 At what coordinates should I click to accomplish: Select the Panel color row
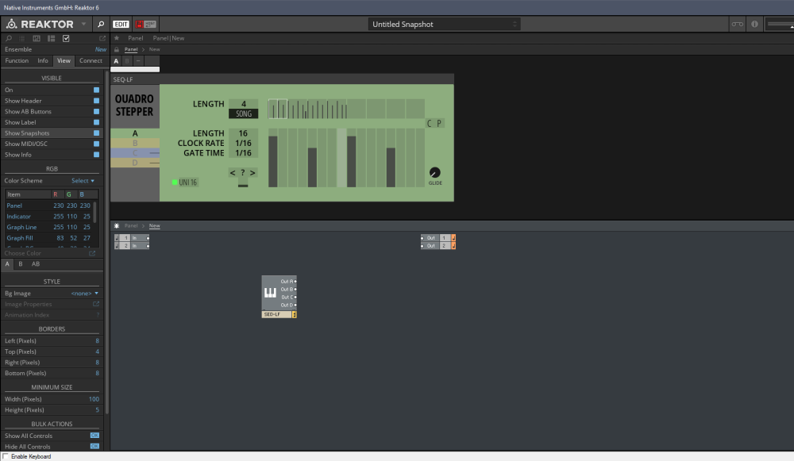(x=48, y=206)
